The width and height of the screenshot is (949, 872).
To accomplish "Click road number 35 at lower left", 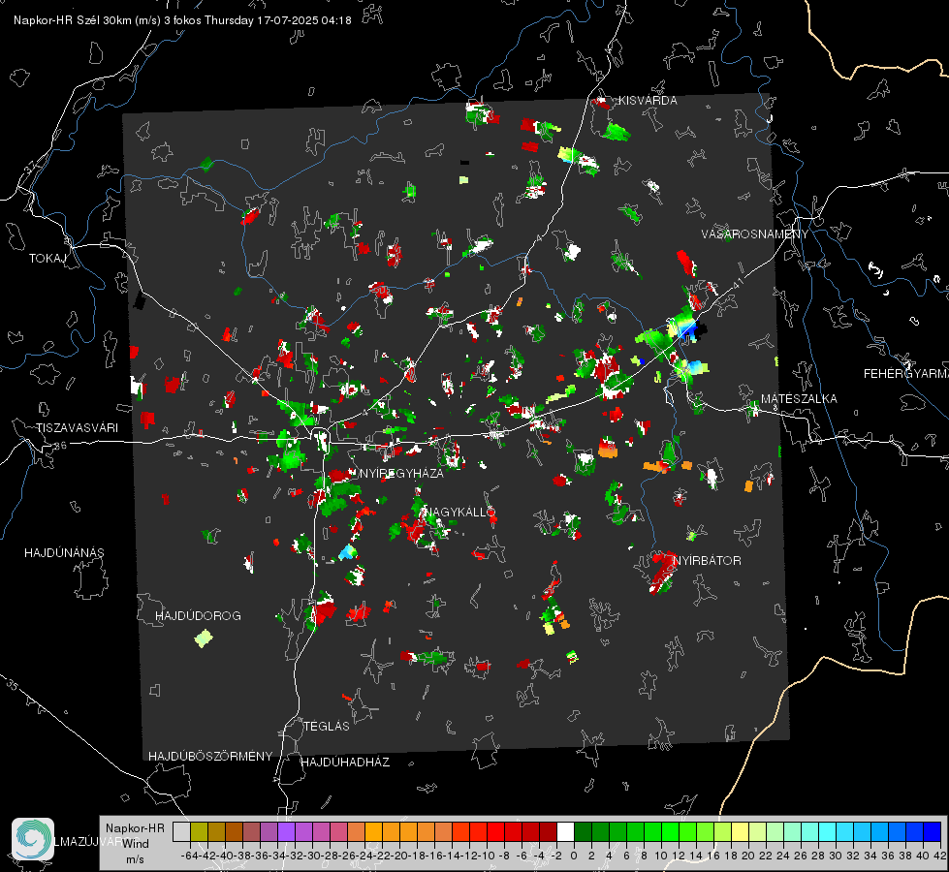I will (x=13, y=686).
